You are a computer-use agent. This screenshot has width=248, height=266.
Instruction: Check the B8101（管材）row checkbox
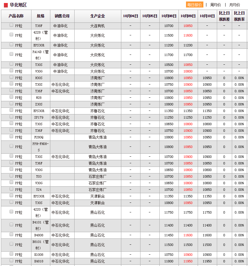tap(11, 244)
